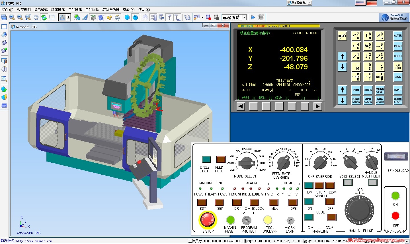Click the STOP SPINDLE button
The image size is (410, 244).
click(319, 185)
